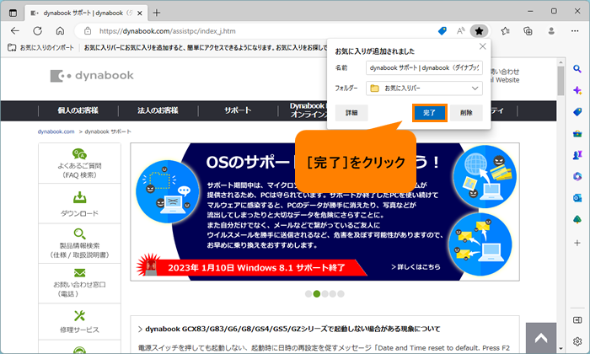Open the ダウンロード section

79,204
